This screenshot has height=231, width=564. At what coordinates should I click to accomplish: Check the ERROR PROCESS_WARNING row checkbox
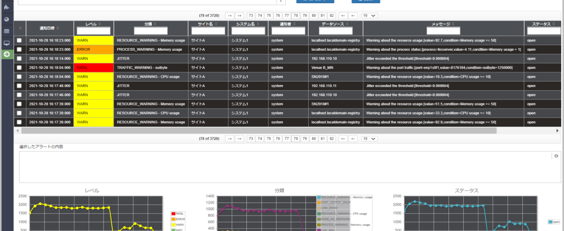(x=19, y=49)
